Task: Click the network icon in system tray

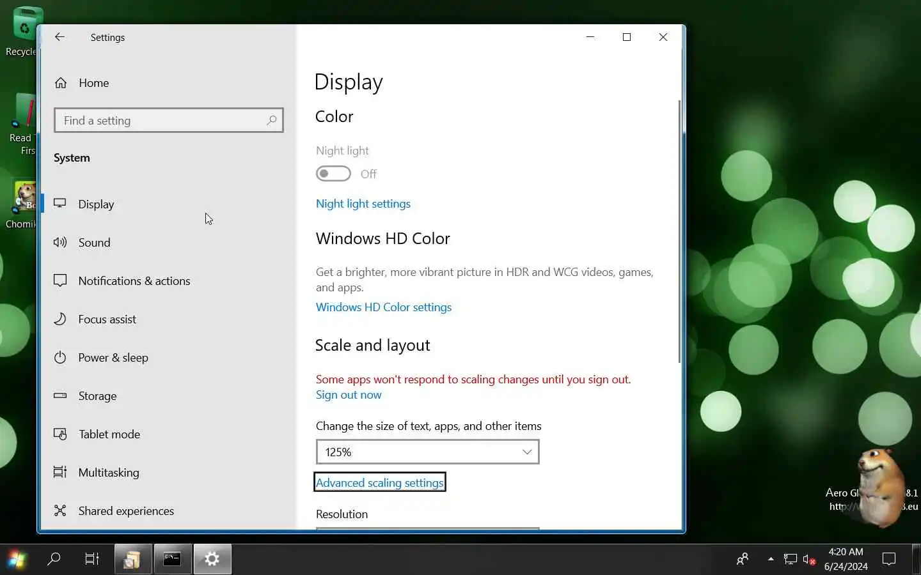Action: coord(791,560)
